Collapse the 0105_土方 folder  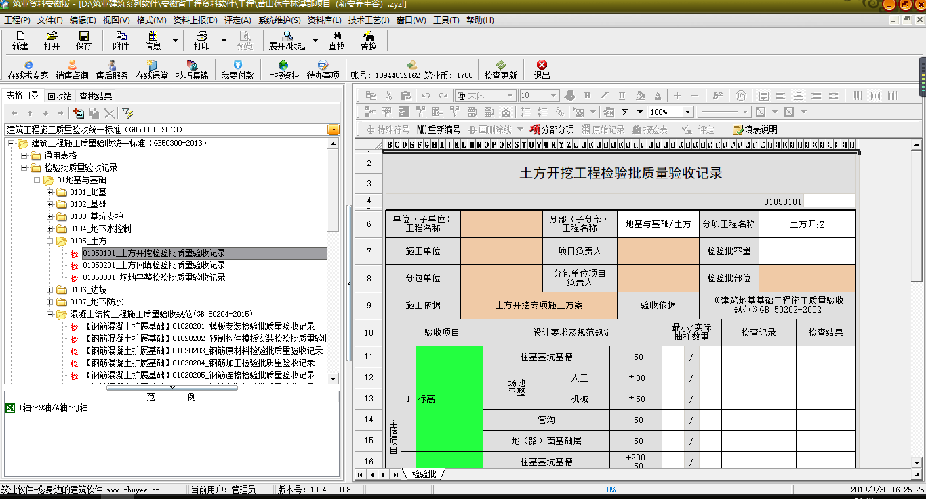click(x=50, y=241)
